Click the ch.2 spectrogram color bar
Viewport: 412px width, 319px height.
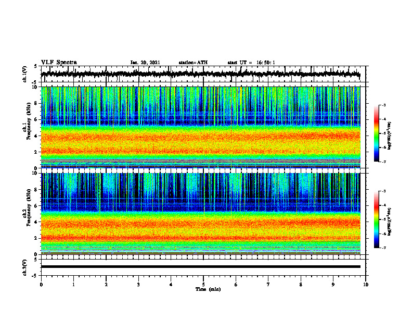click(x=376, y=219)
